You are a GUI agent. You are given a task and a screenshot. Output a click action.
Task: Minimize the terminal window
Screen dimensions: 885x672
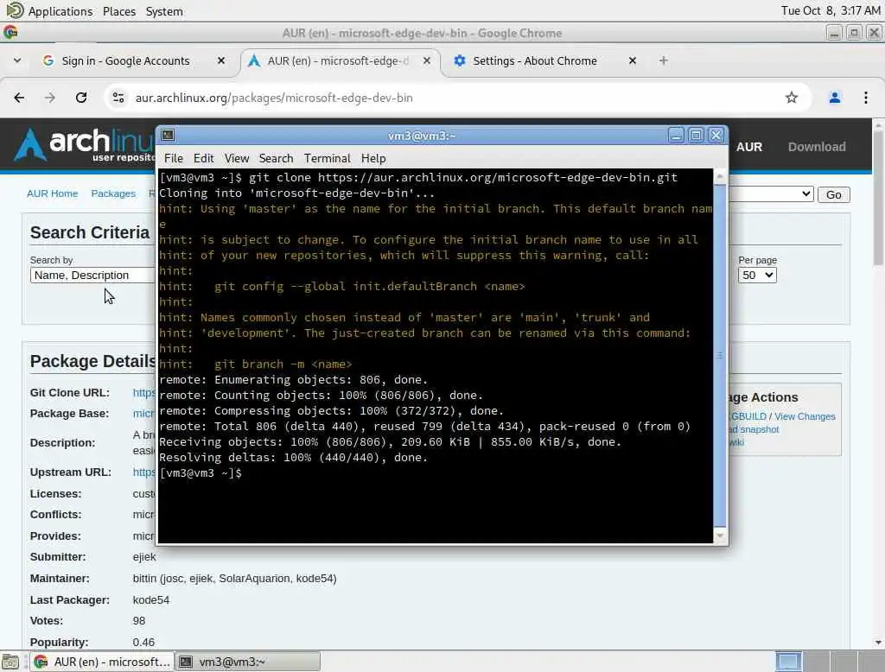[676, 136]
